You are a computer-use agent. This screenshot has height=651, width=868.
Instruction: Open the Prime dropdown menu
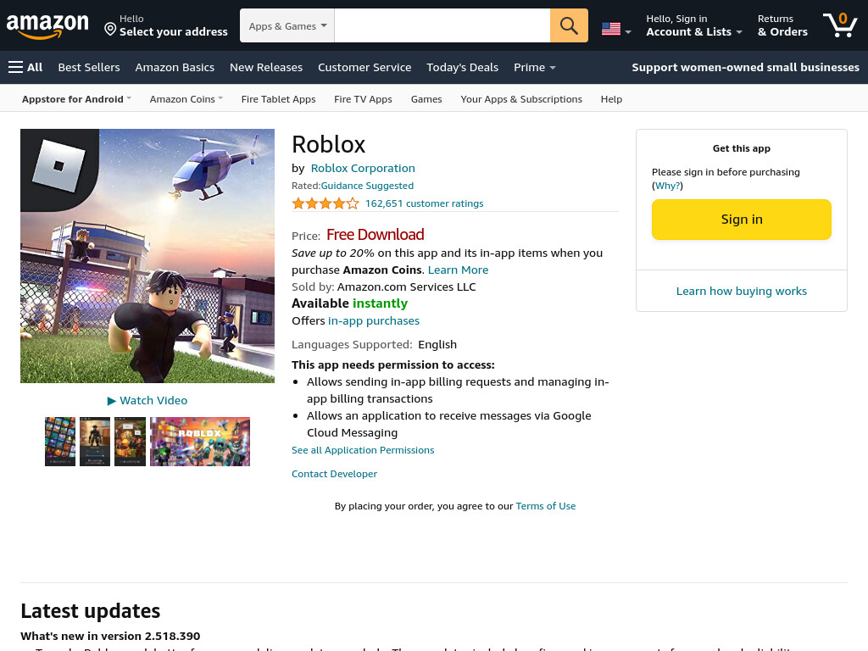pos(534,68)
